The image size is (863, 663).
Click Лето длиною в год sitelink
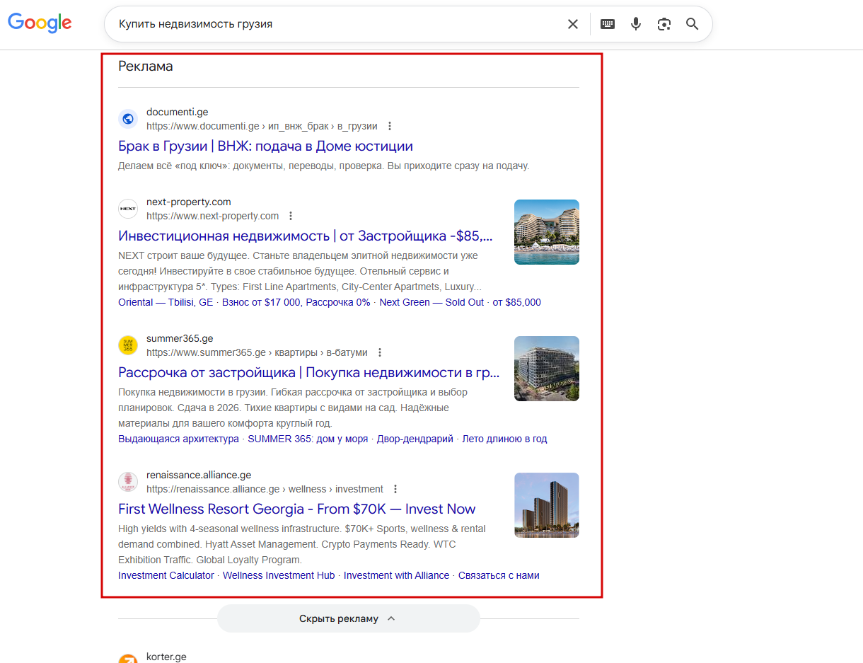[504, 439]
